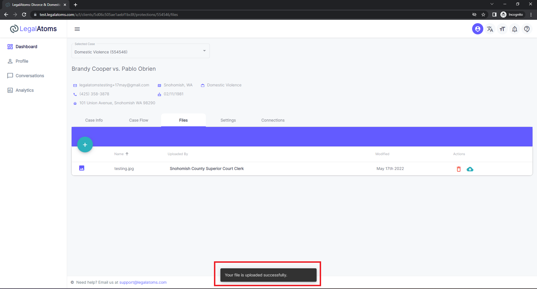
Task: Download testing.jpg via the cloud icon
Action: [x=470, y=169]
